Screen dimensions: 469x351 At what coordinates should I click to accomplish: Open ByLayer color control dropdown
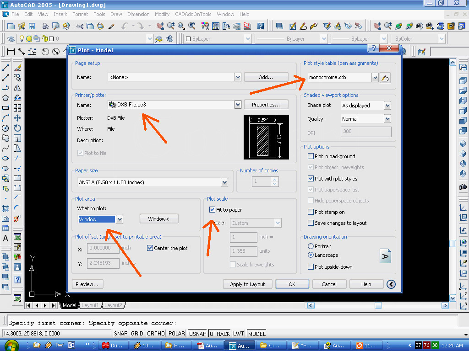point(248,39)
